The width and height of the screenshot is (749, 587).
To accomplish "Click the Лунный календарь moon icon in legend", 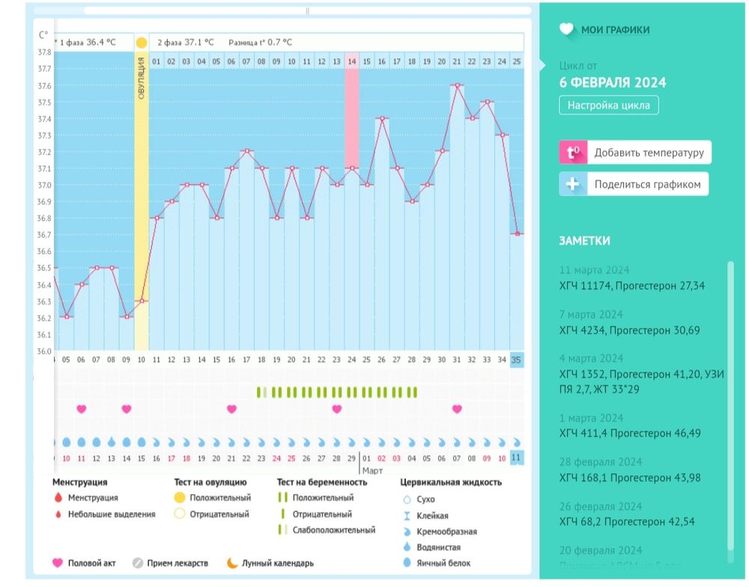I will [212, 563].
